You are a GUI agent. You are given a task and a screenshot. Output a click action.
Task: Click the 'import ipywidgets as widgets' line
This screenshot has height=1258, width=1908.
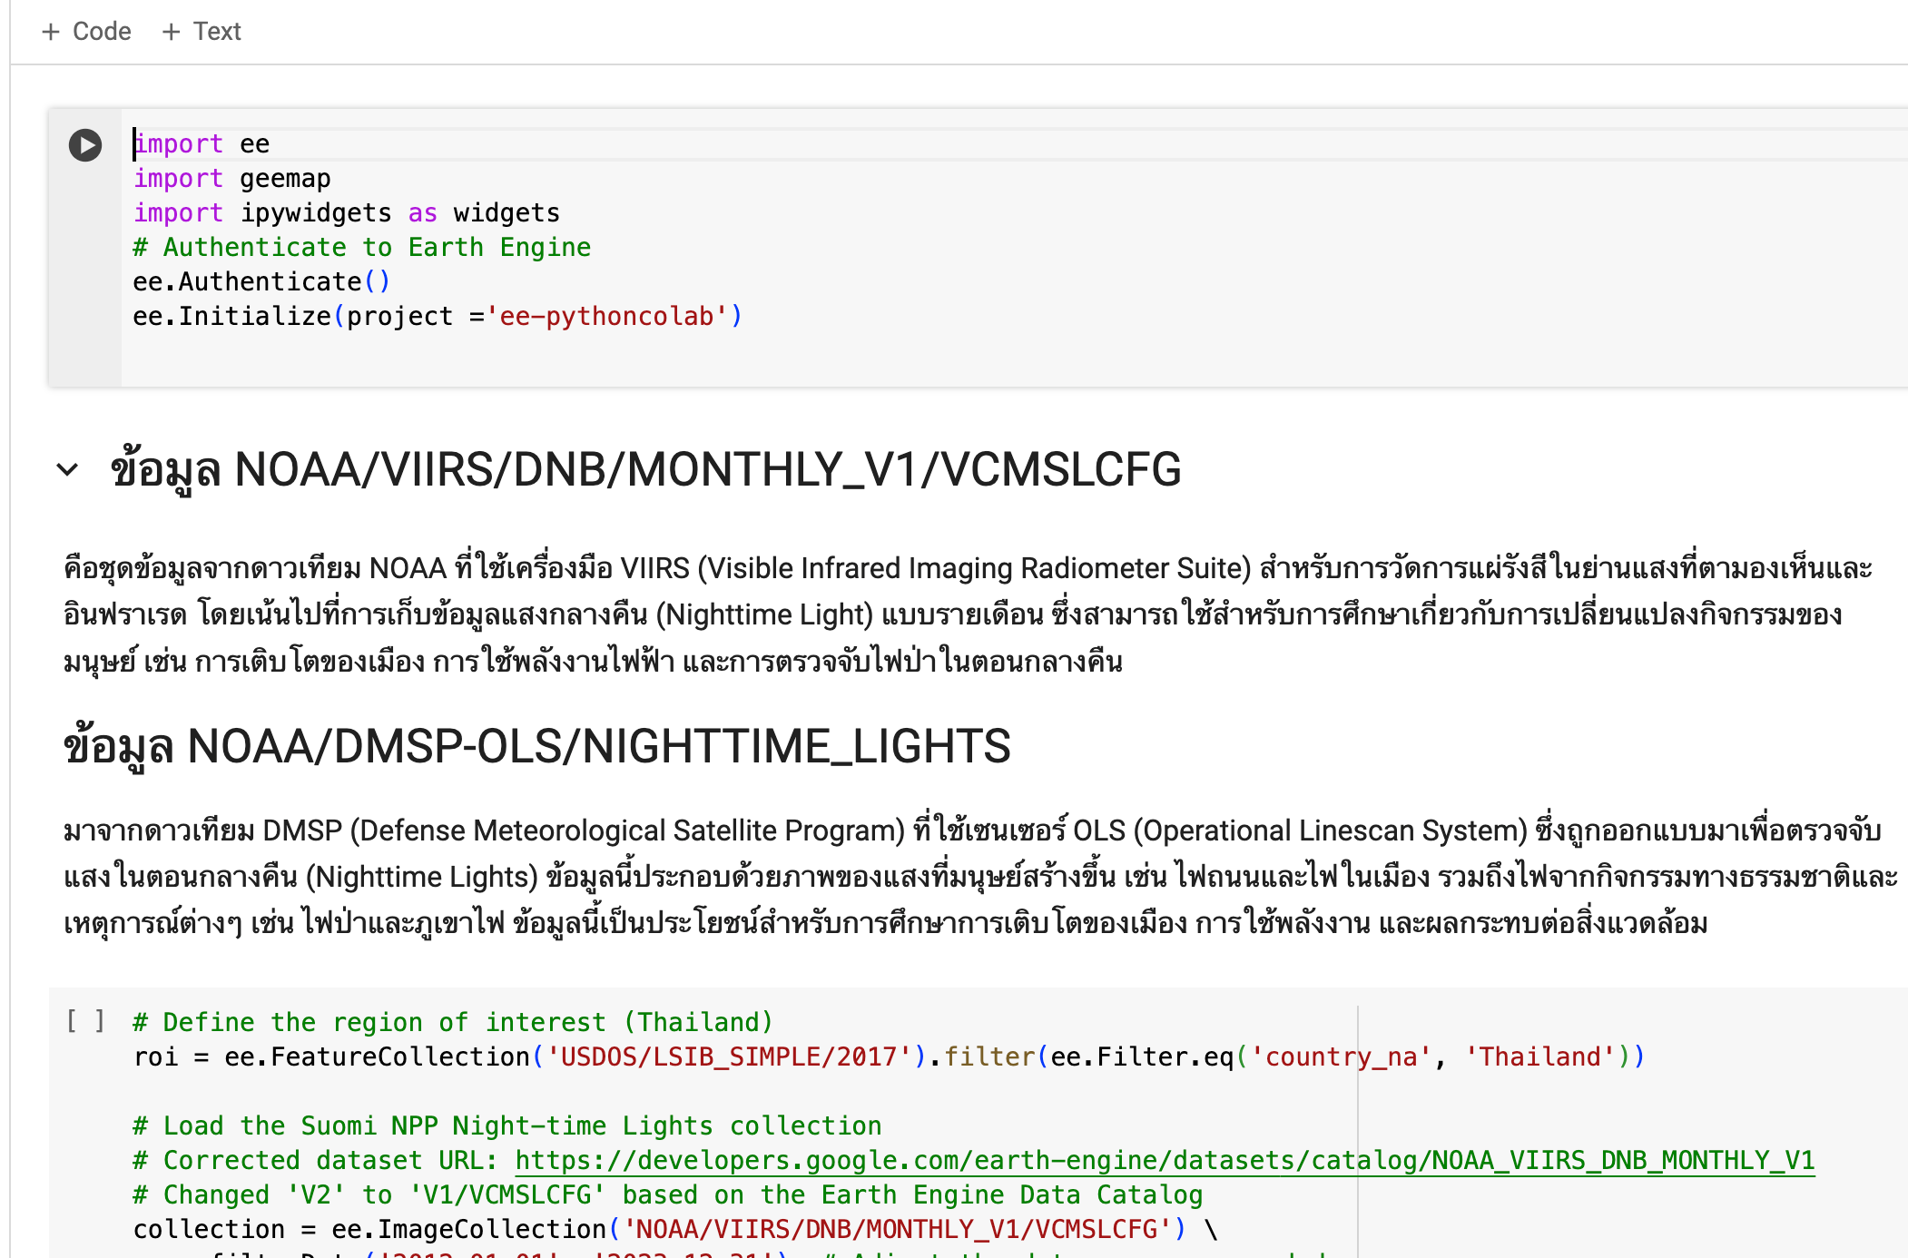click(x=347, y=212)
